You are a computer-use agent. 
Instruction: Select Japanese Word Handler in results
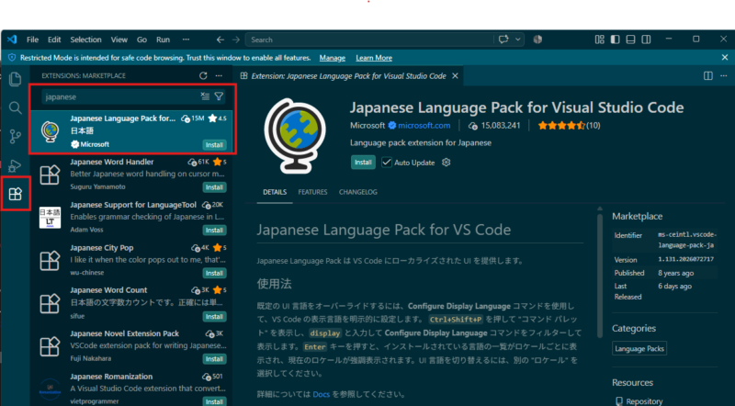pyautogui.click(x=131, y=175)
